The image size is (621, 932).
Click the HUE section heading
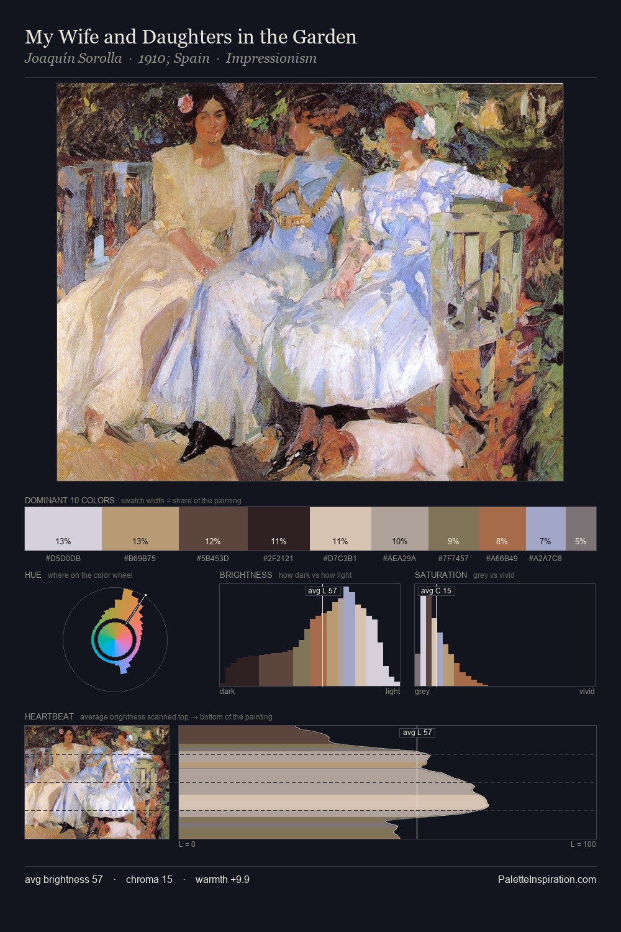(x=33, y=575)
